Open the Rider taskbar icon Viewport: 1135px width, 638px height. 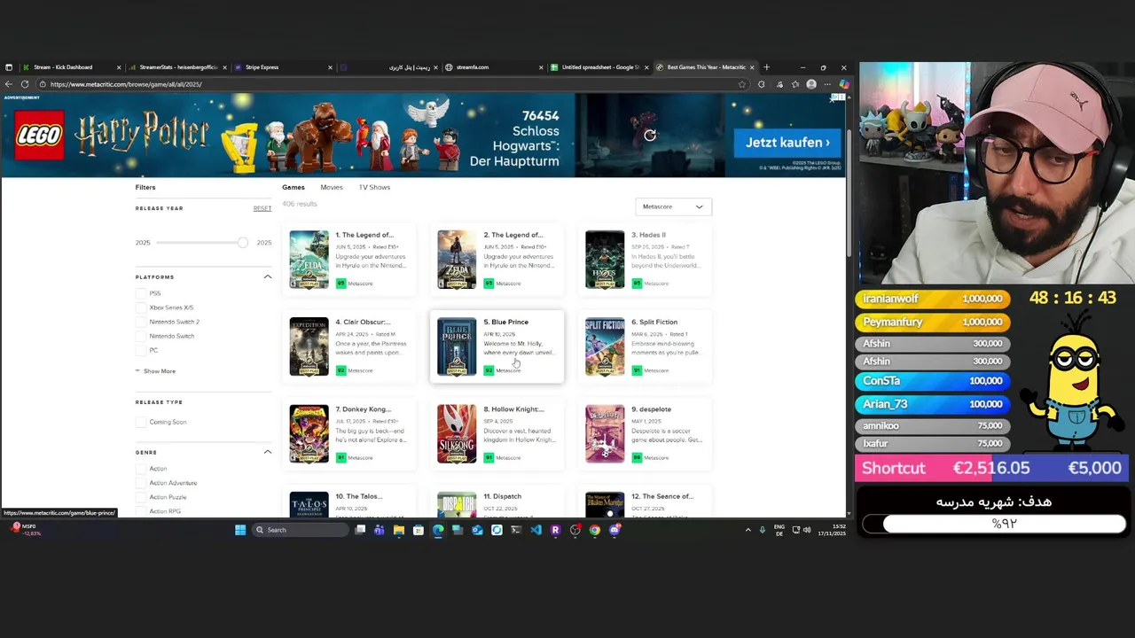click(x=556, y=530)
